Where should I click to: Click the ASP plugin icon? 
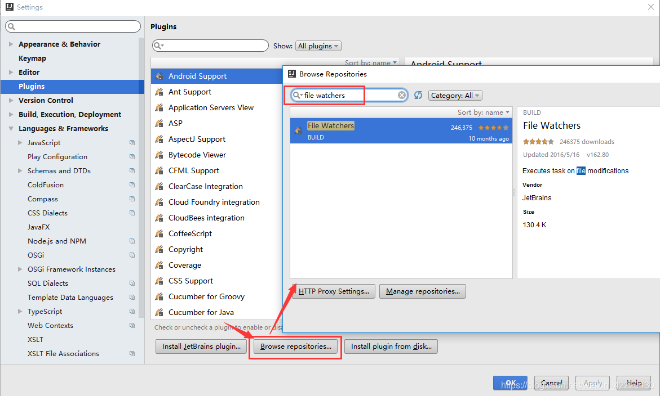(159, 123)
